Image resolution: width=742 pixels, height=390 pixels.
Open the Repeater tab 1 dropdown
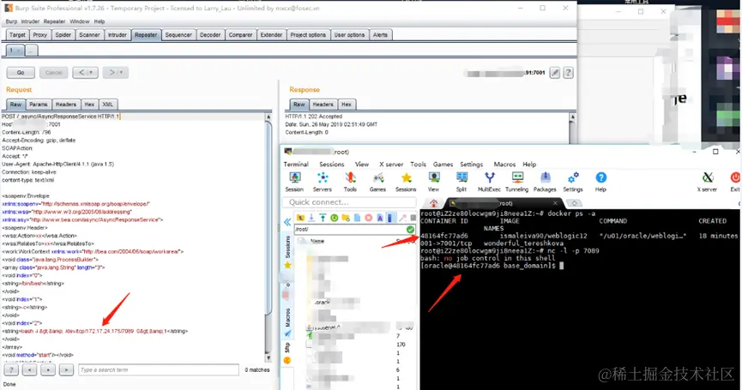tap(19, 50)
